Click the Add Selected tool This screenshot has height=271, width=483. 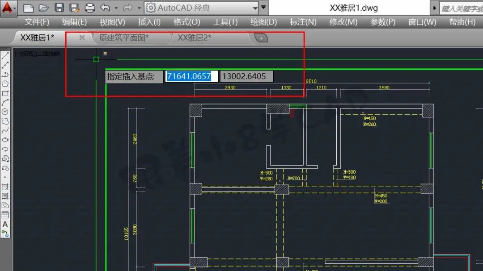(x=5, y=234)
